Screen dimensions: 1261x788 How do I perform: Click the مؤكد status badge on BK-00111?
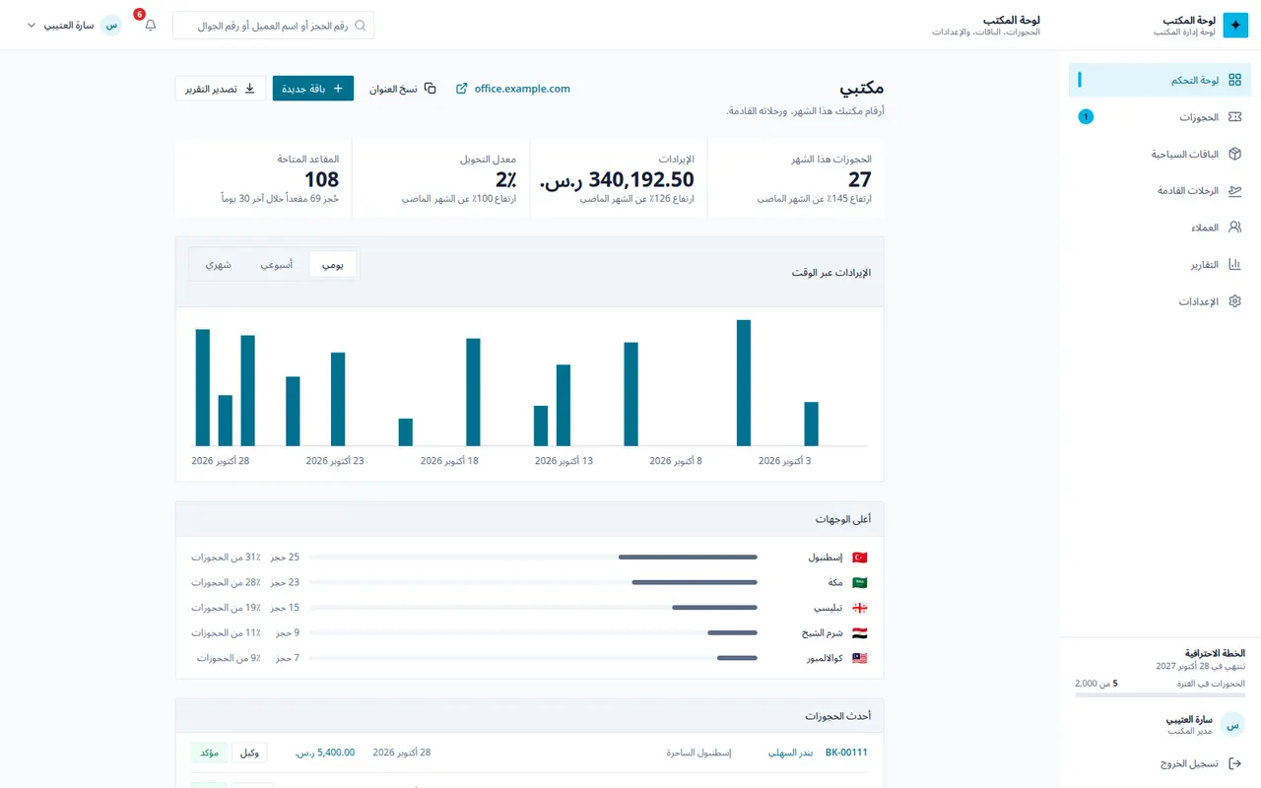[x=209, y=753]
